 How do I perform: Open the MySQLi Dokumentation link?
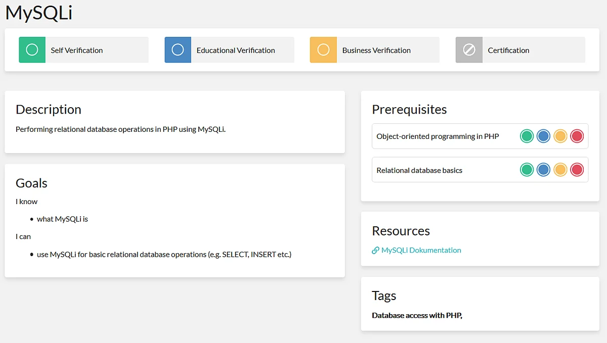421,251
